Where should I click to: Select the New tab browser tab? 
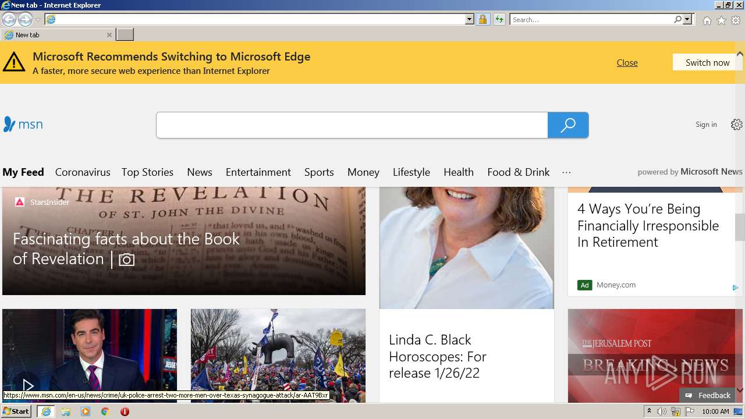point(57,35)
